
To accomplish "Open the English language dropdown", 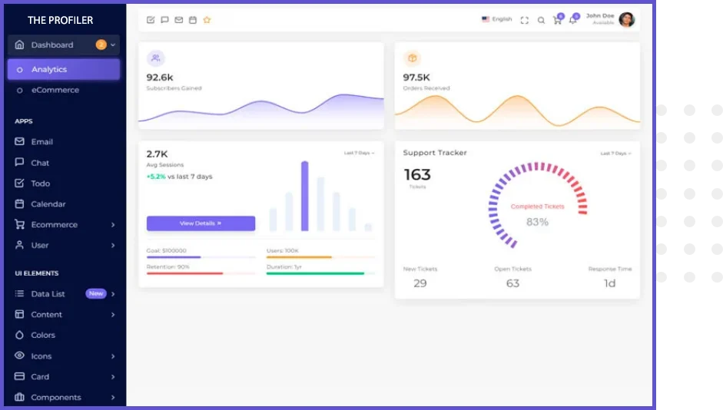I will pos(496,19).
